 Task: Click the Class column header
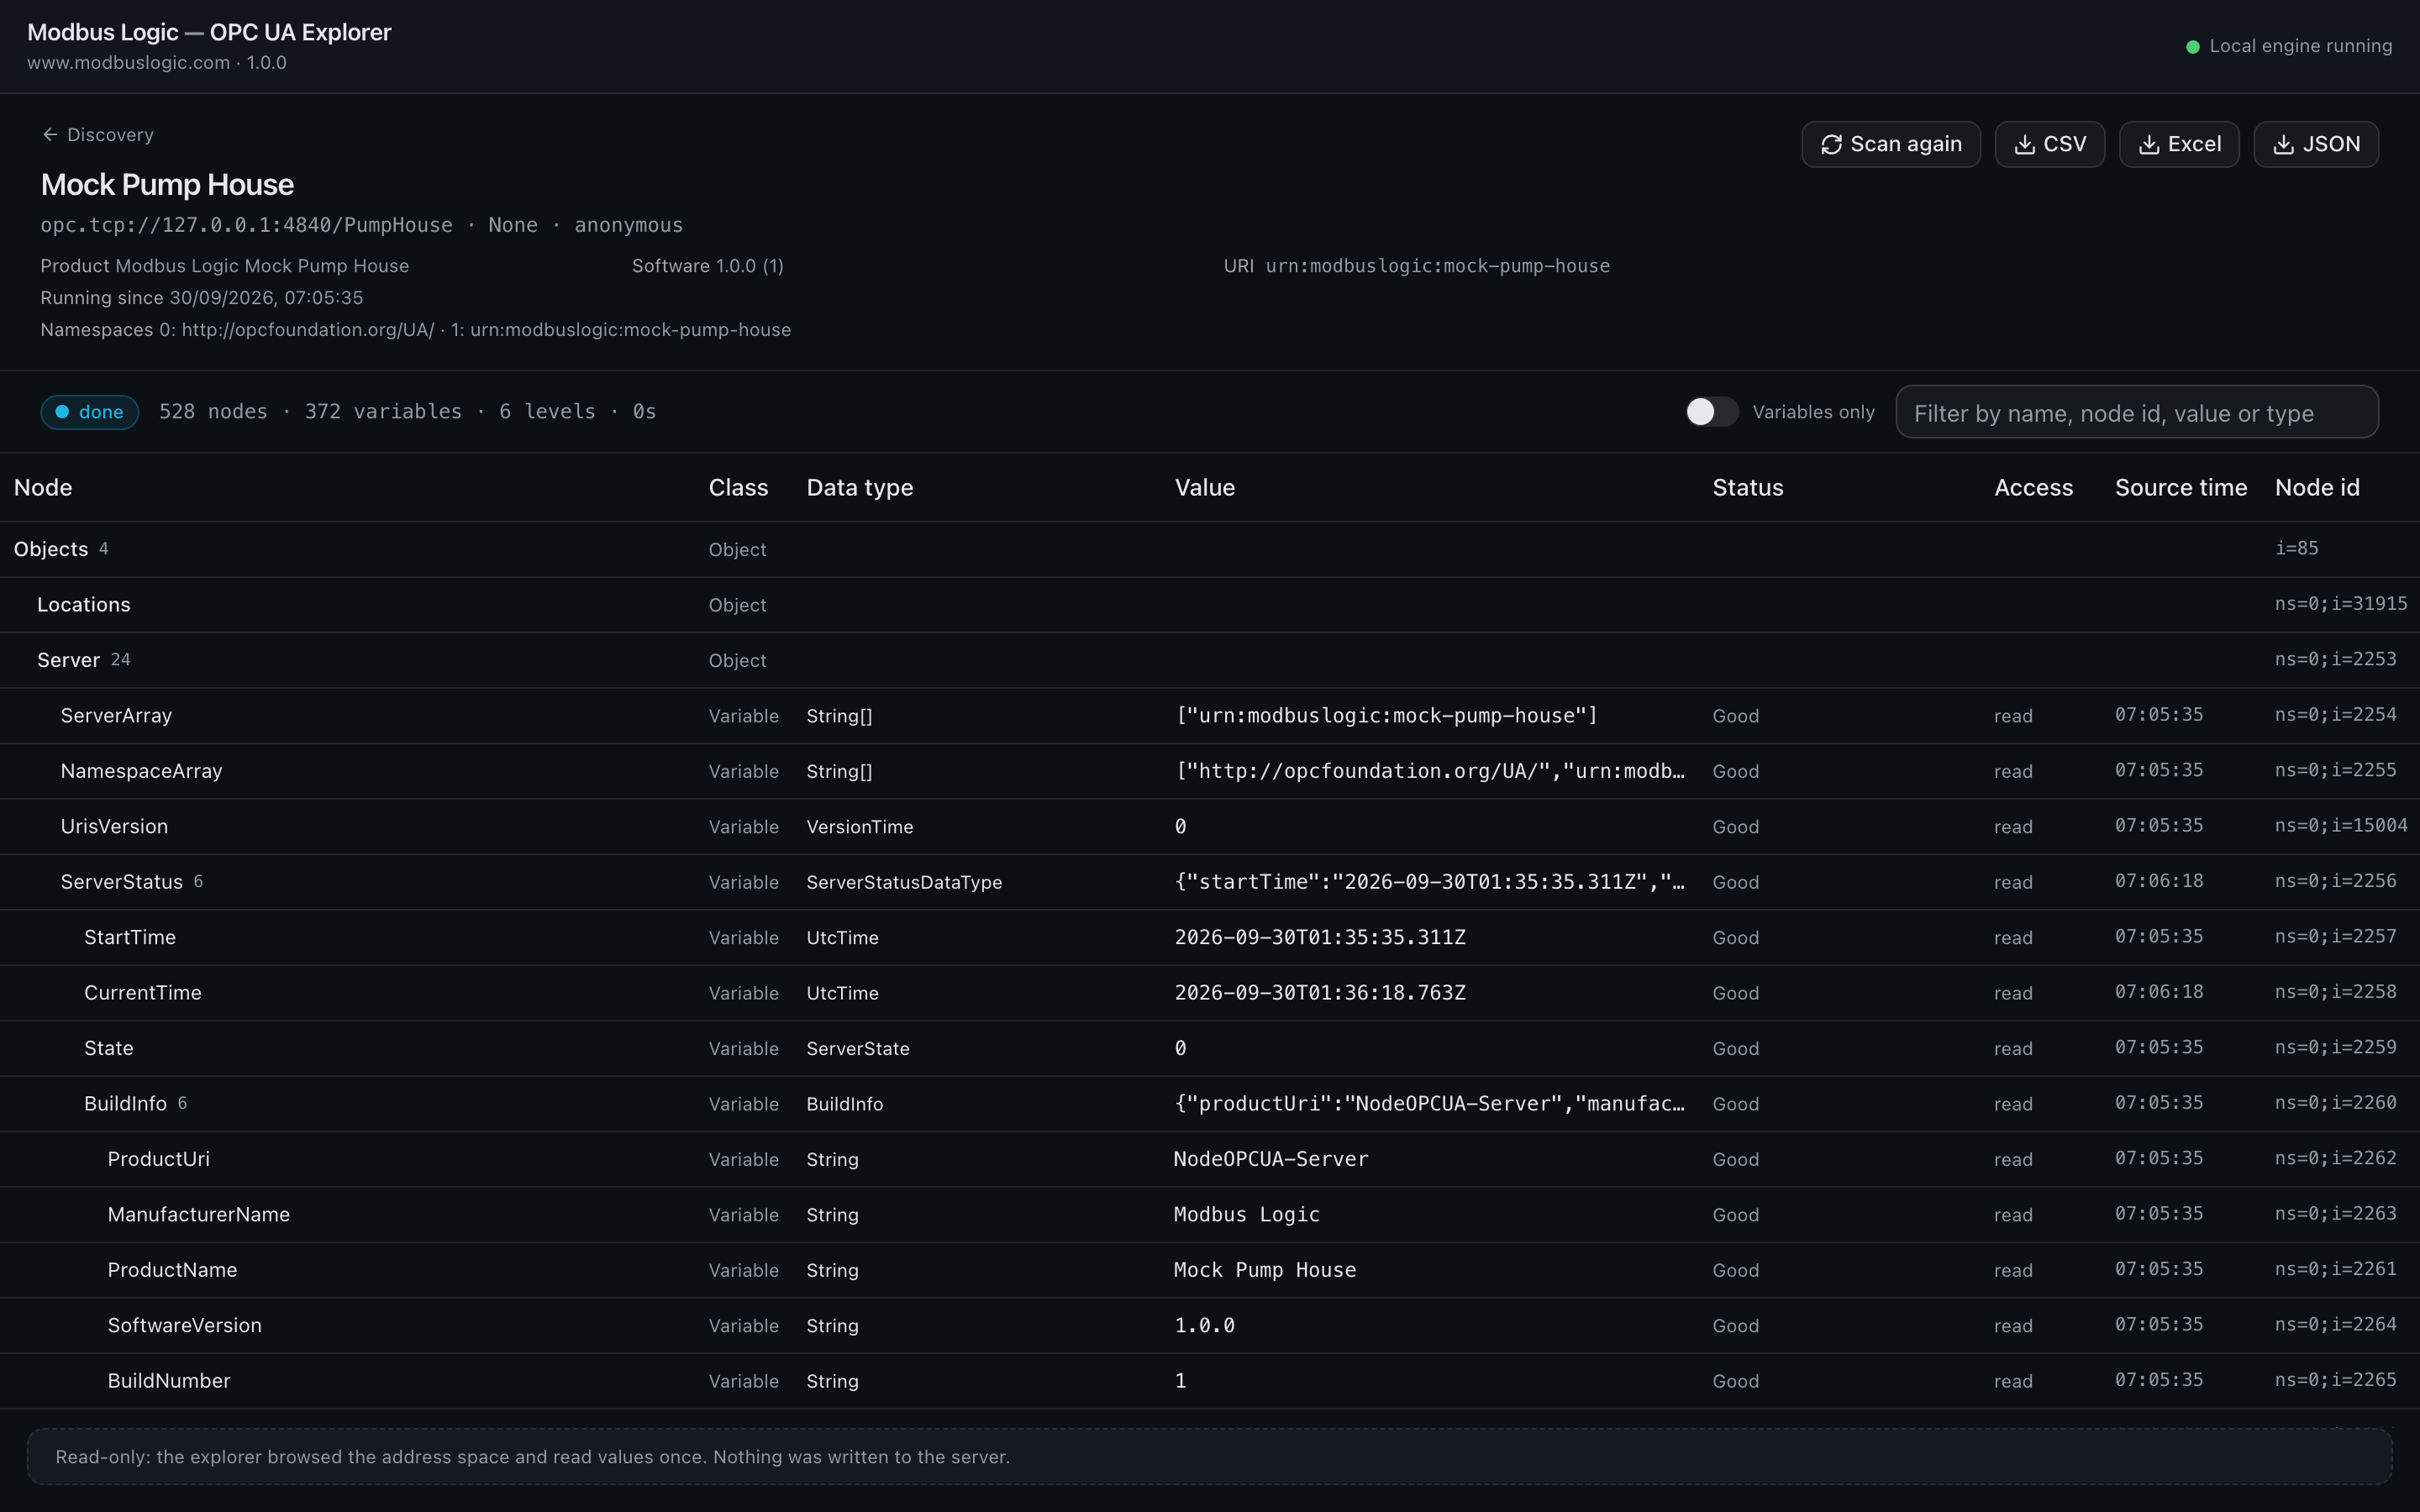point(738,488)
